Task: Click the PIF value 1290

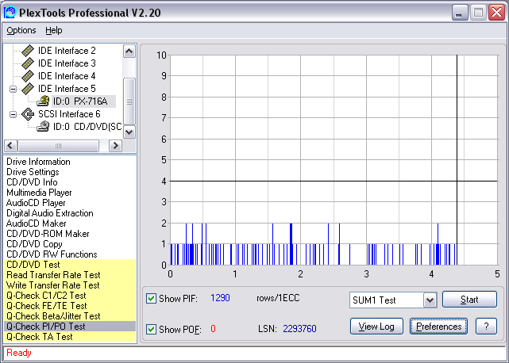Action: (x=220, y=298)
